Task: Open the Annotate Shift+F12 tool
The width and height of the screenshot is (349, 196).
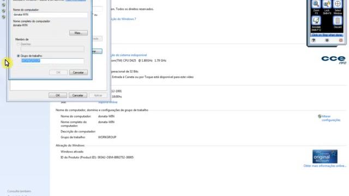Action: pos(316,21)
